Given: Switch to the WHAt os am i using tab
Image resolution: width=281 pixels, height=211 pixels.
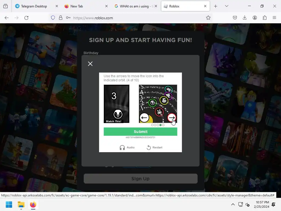Looking at the screenshot, I should (136, 6).
